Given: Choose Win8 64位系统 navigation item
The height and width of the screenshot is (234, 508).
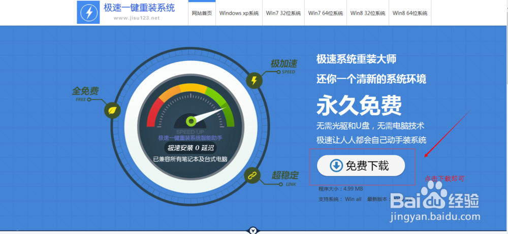Looking at the screenshot, I should pyautogui.click(x=410, y=13).
